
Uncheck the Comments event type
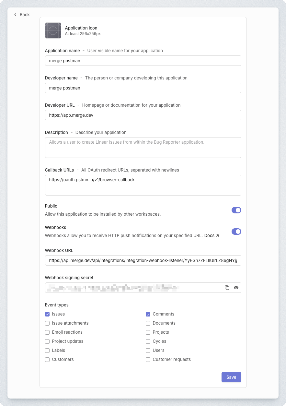coord(148,314)
